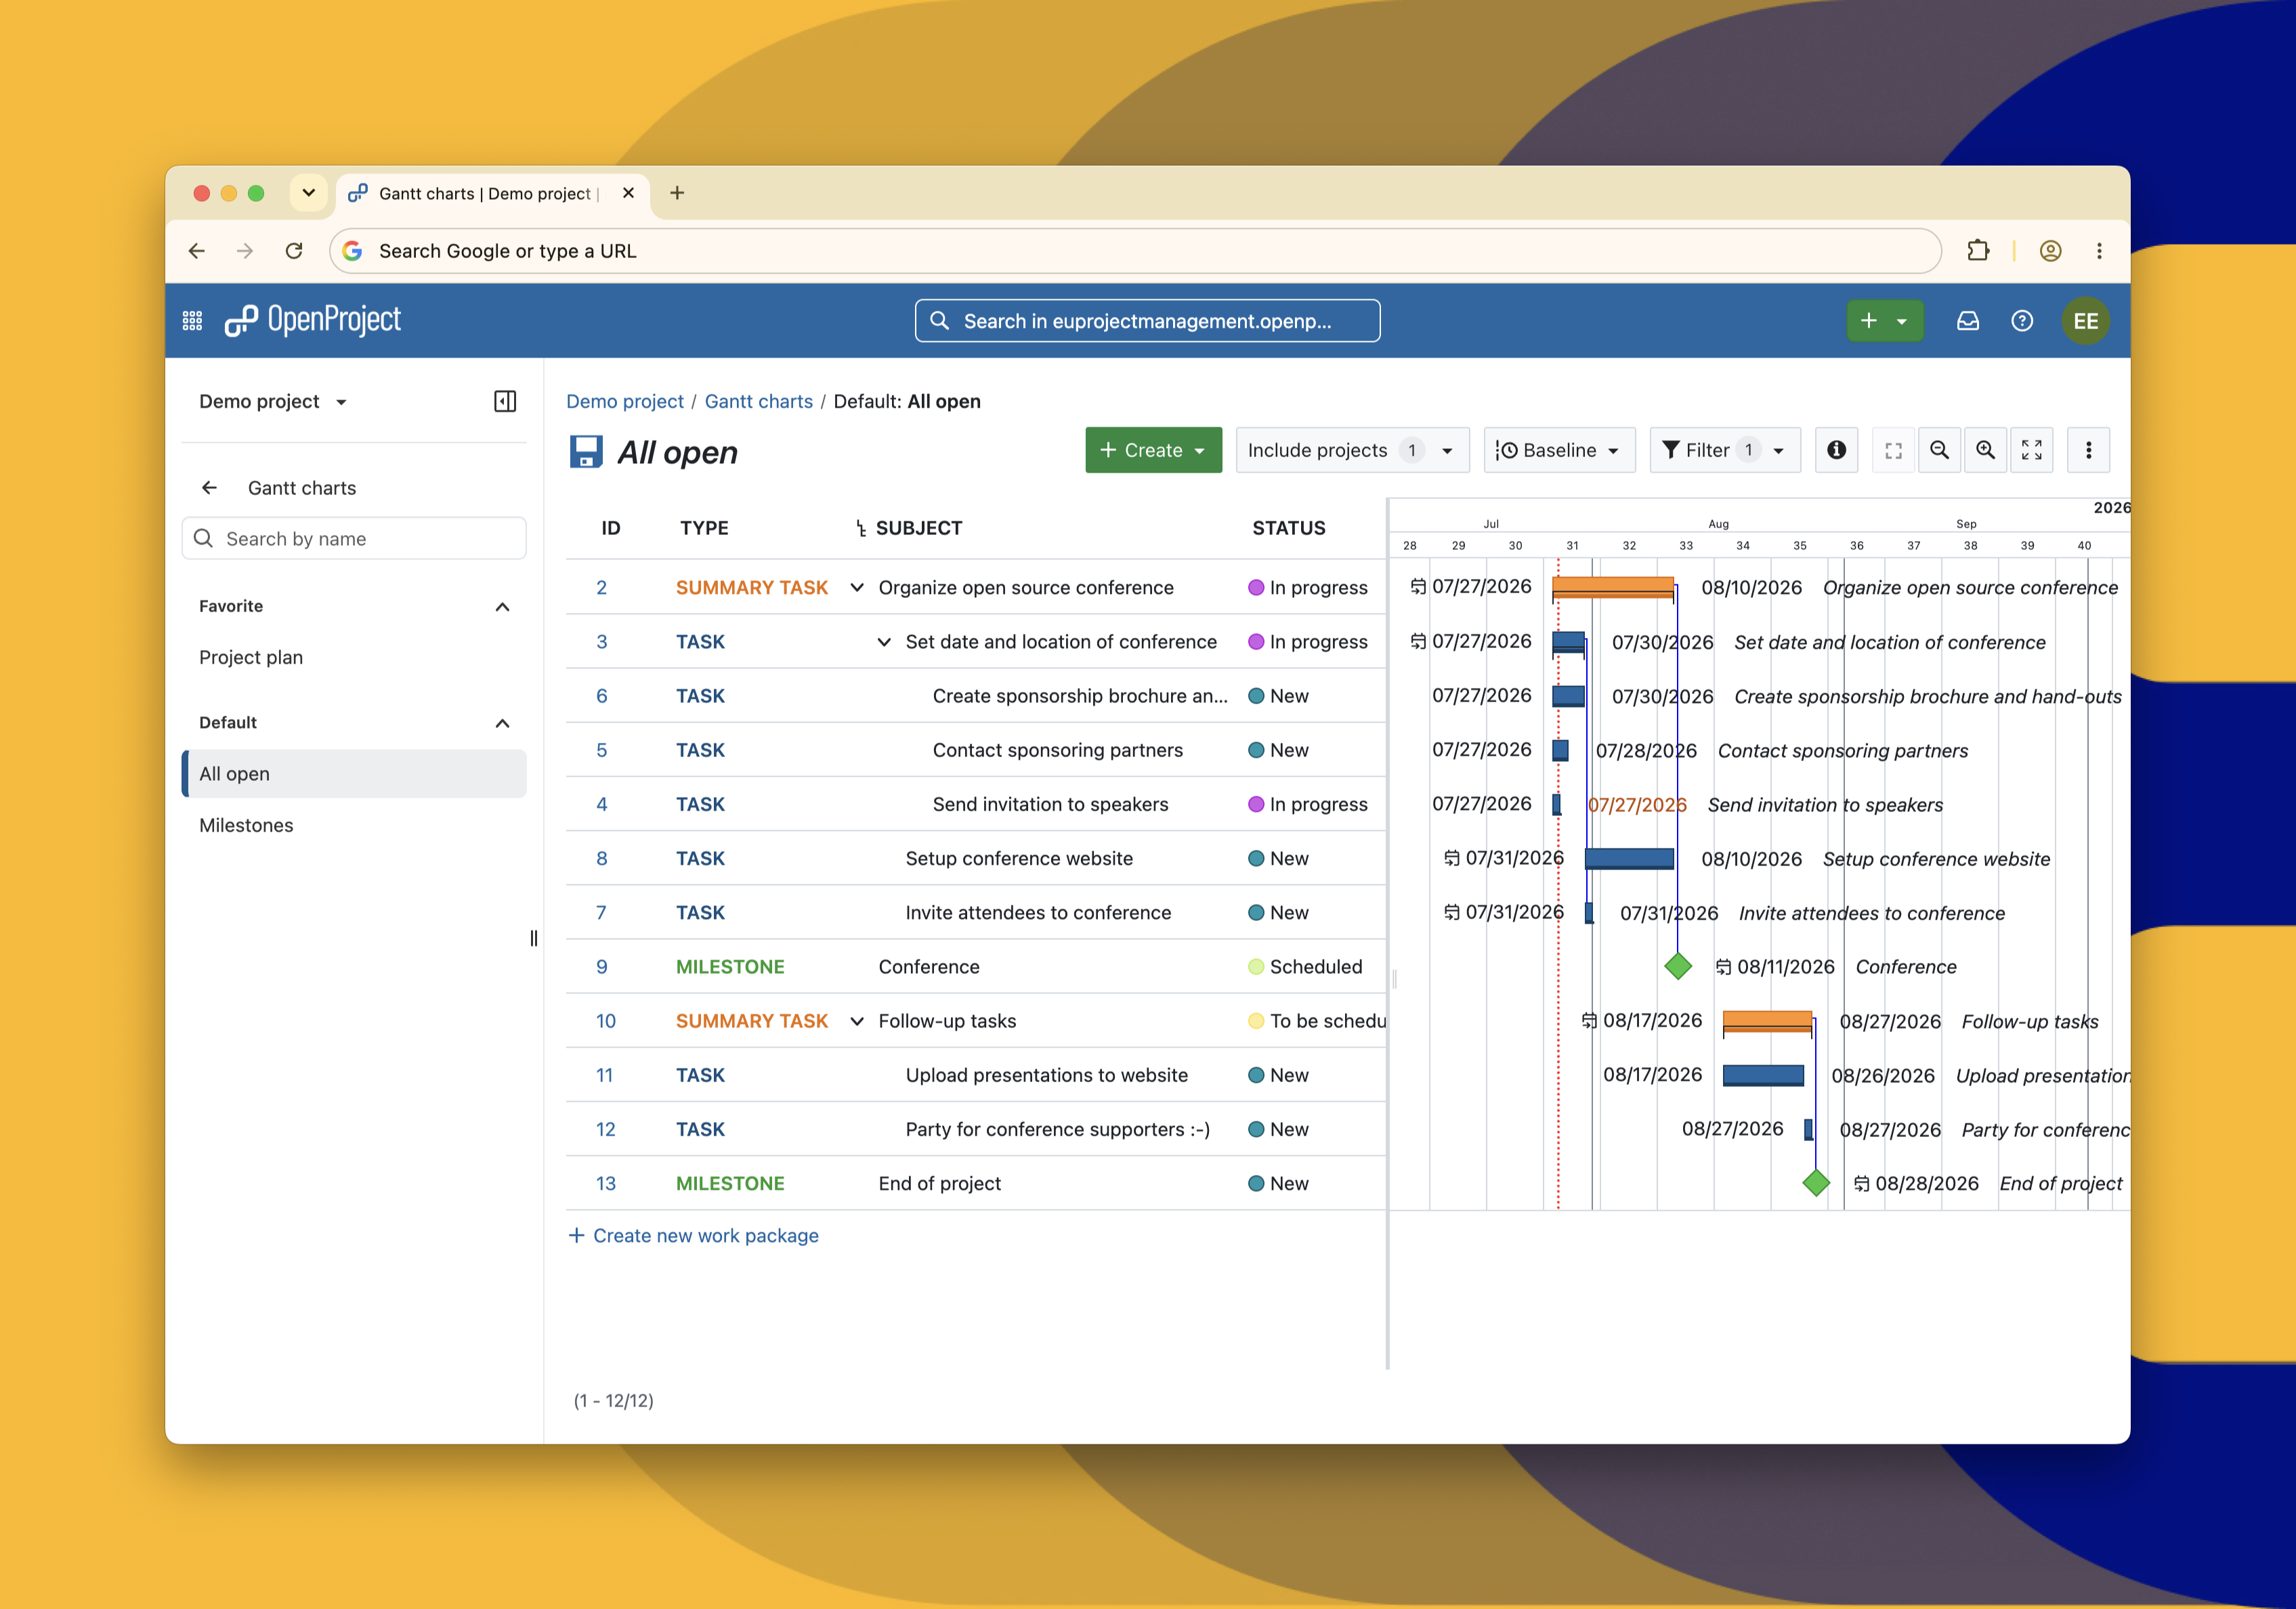Click the sidebar resize handle
The width and height of the screenshot is (2296, 1609).
533,938
